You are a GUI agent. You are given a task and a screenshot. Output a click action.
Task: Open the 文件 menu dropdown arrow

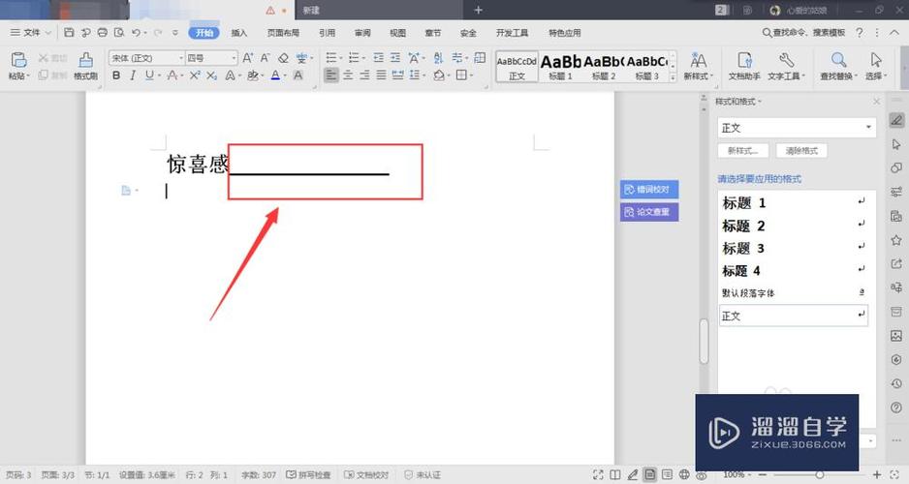click(x=48, y=33)
